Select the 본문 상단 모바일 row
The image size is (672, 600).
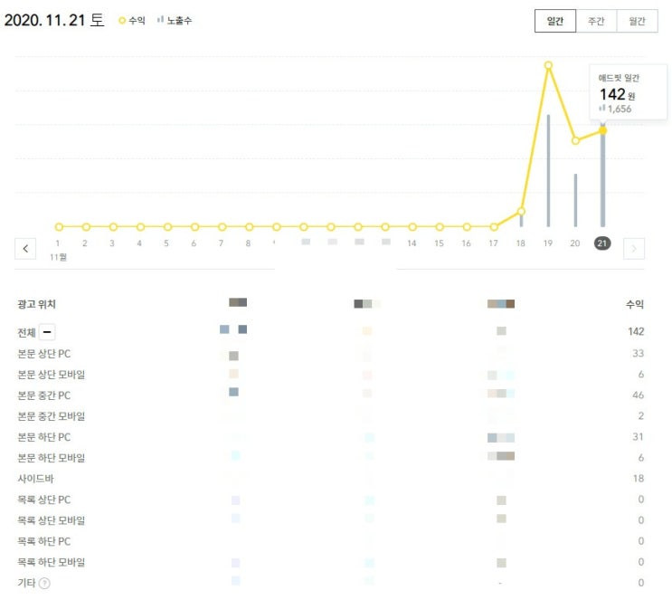[x=330, y=375]
